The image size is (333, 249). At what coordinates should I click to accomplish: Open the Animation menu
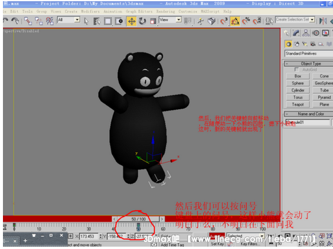pos(113,11)
